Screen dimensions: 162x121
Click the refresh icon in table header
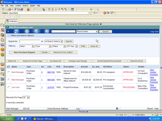(8, 67)
